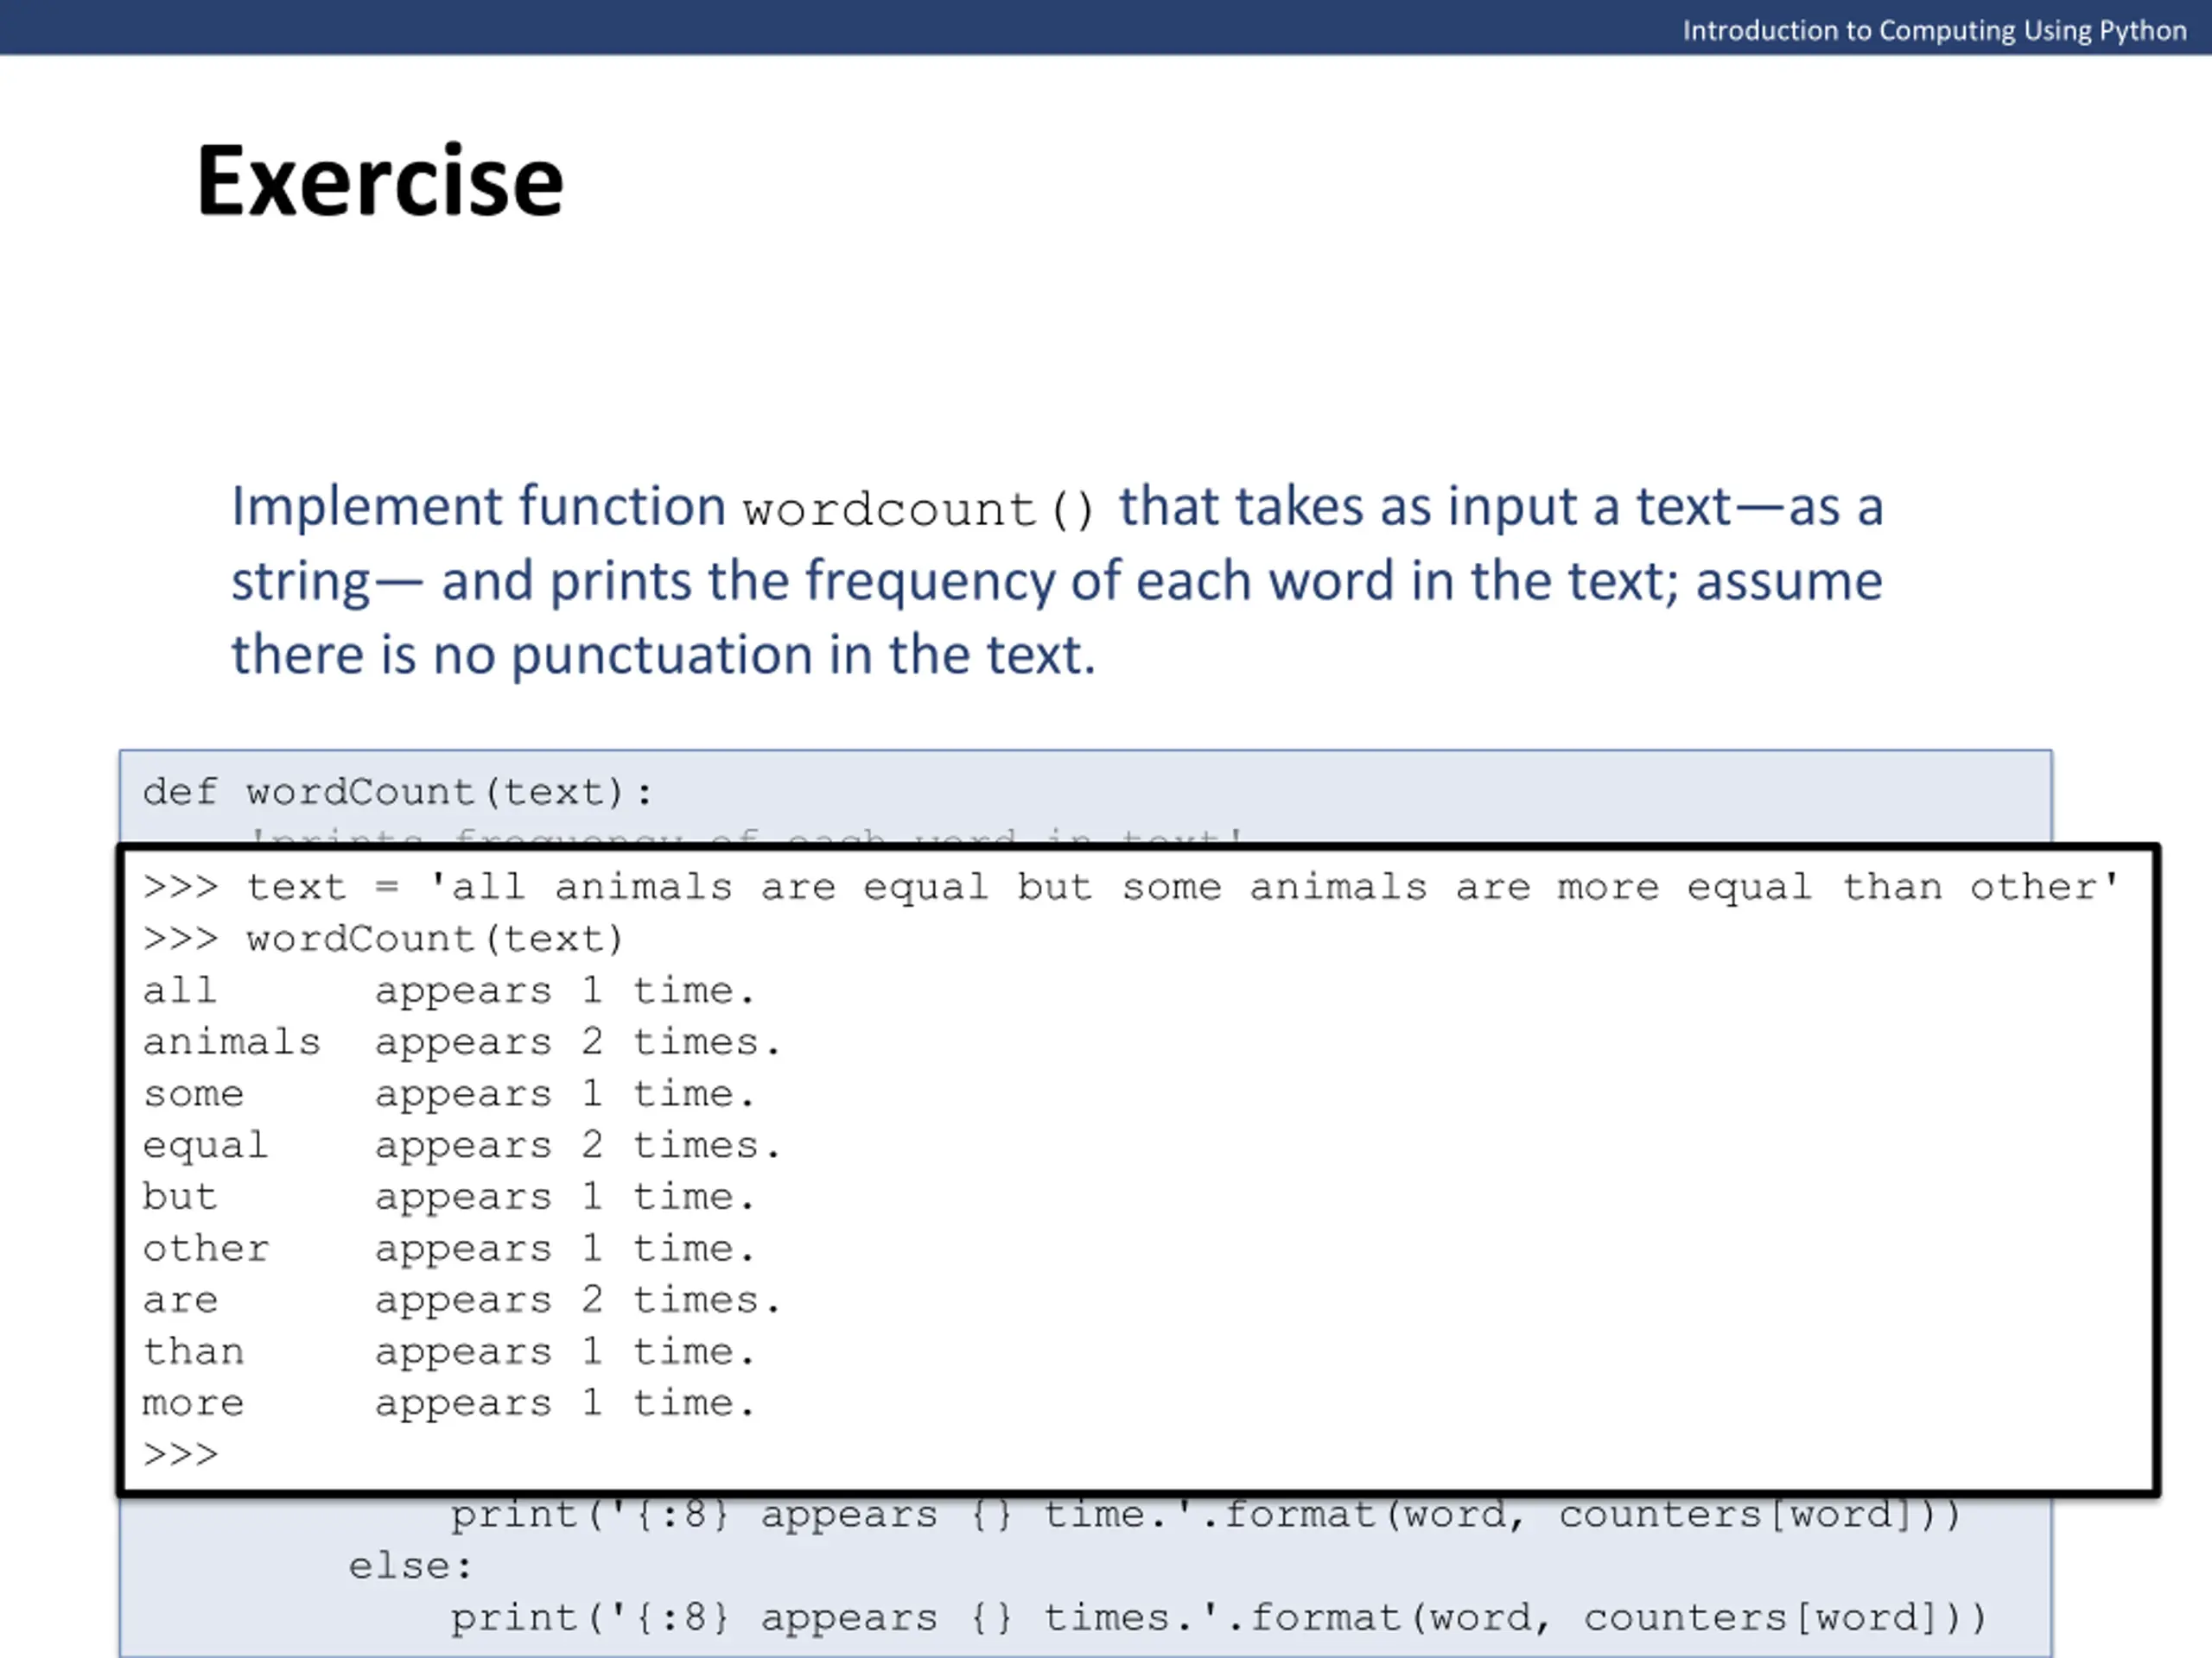Click output line 'equal appears 2 times.'

[461, 1145]
